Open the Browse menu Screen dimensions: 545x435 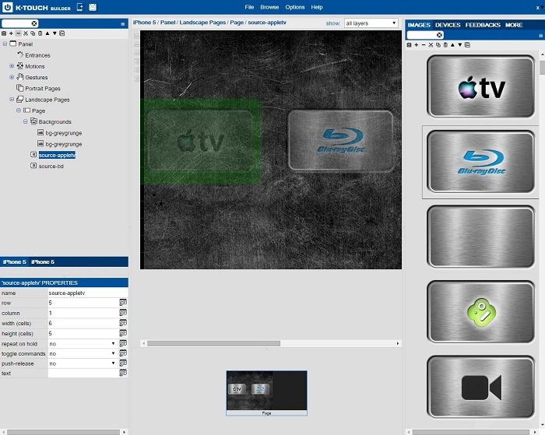click(x=269, y=7)
